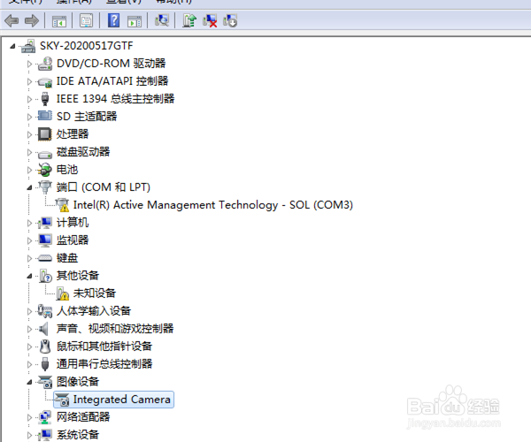Select the 端口 (COM 和 LPT) label
Image resolution: width=531 pixels, height=442 pixels.
point(103,187)
